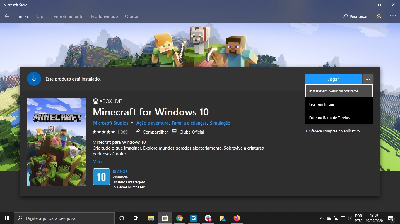Open File Explorer from the taskbar
Screen dimensions: 400x224
pyautogui.click(x=151, y=218)
